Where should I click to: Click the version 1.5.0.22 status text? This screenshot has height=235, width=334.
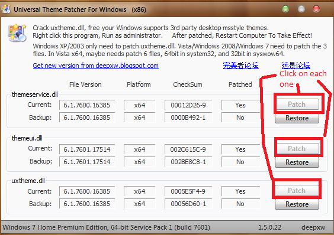tap(269, 227)
